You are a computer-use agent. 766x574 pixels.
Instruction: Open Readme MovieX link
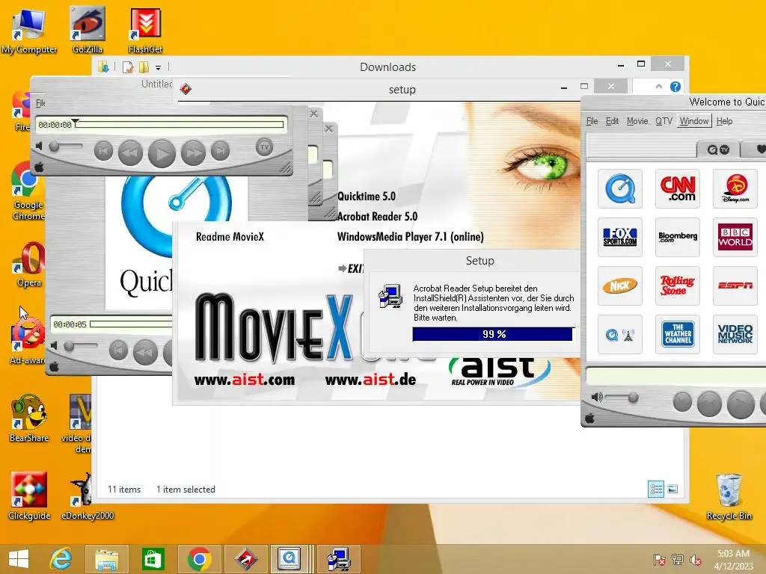[230, 237]
